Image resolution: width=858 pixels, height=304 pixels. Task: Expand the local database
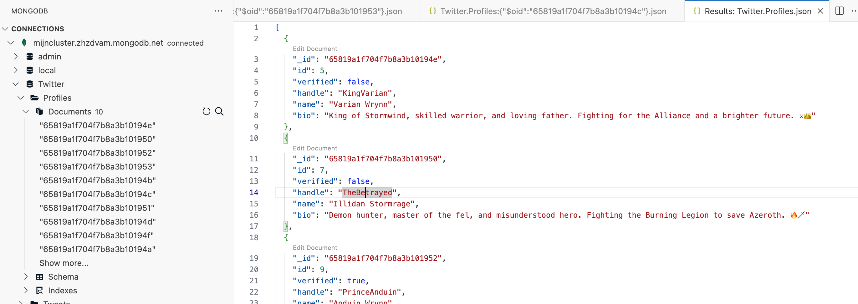pos(16,70)
